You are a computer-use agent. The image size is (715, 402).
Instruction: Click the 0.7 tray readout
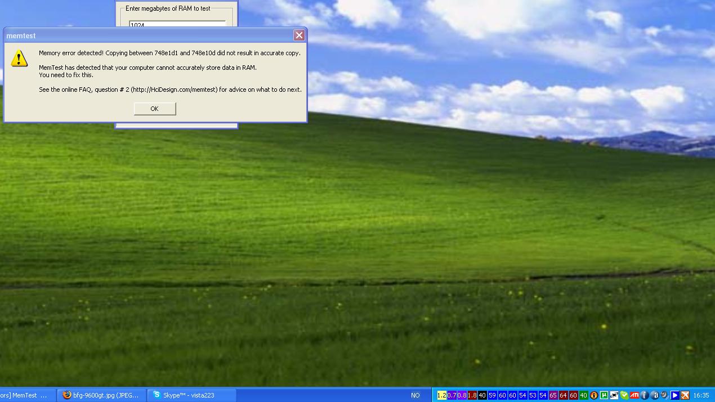click(452, 395)
